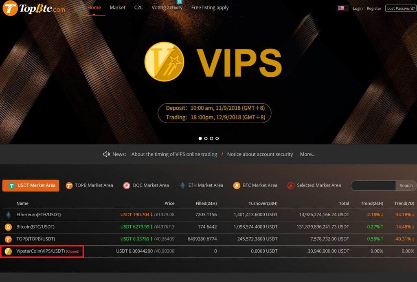Switch to QQC Market Area tab
This screenshot has width=417, height=282.
pyautogui.click(x=146, y=186)
